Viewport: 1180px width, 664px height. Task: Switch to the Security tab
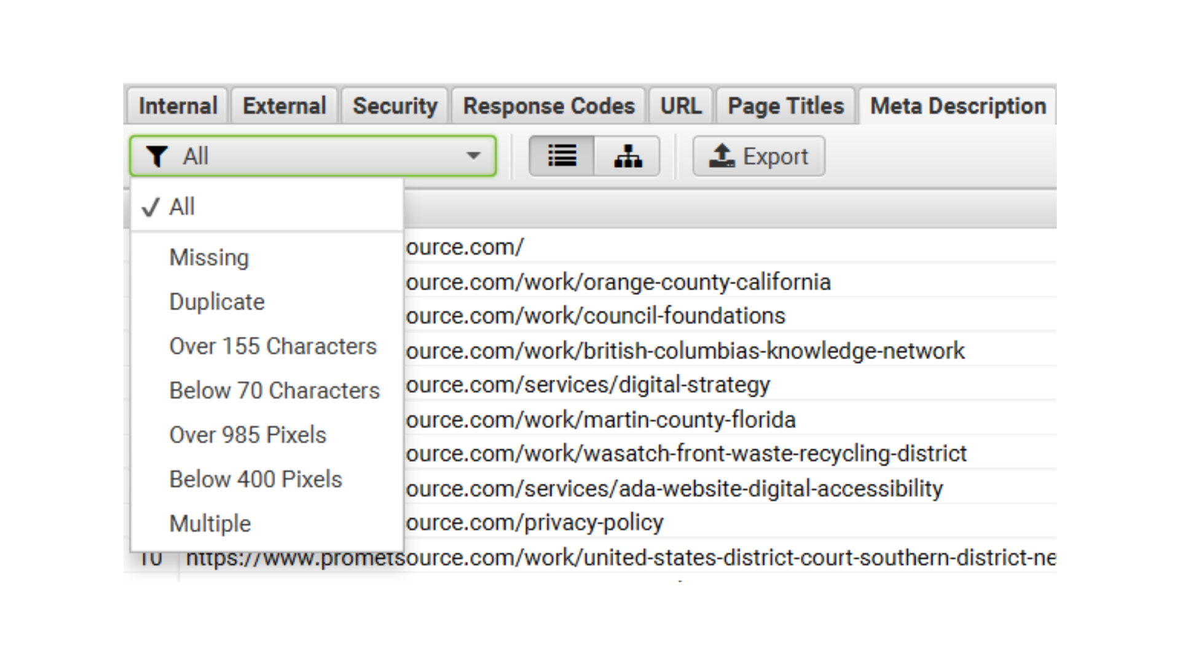(395, 106)
